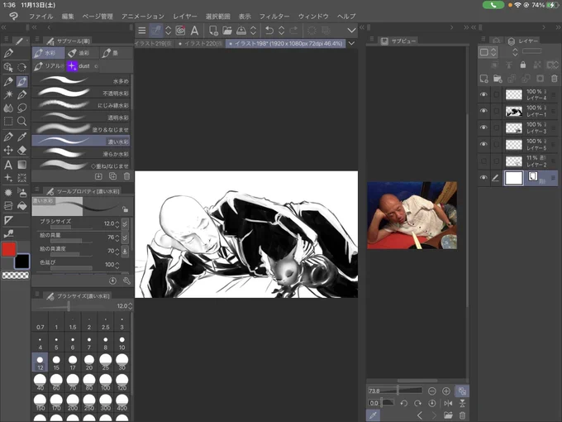Open the main hamburger menu in command bar
Screen dimensions: 562x422
pos(142,31)
